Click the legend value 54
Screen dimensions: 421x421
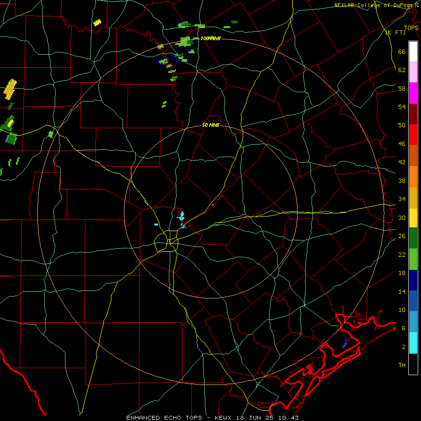(402, 107)
